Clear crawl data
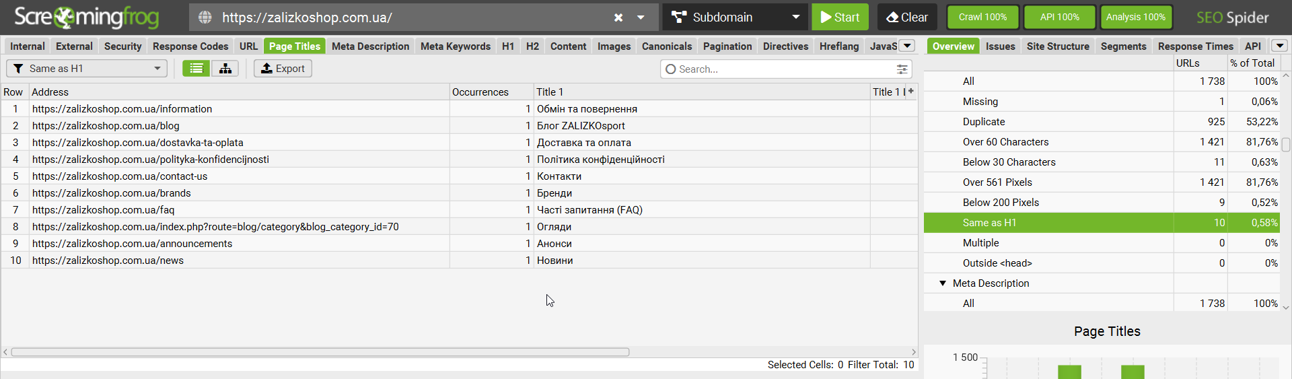 click(x=907, y=17)
